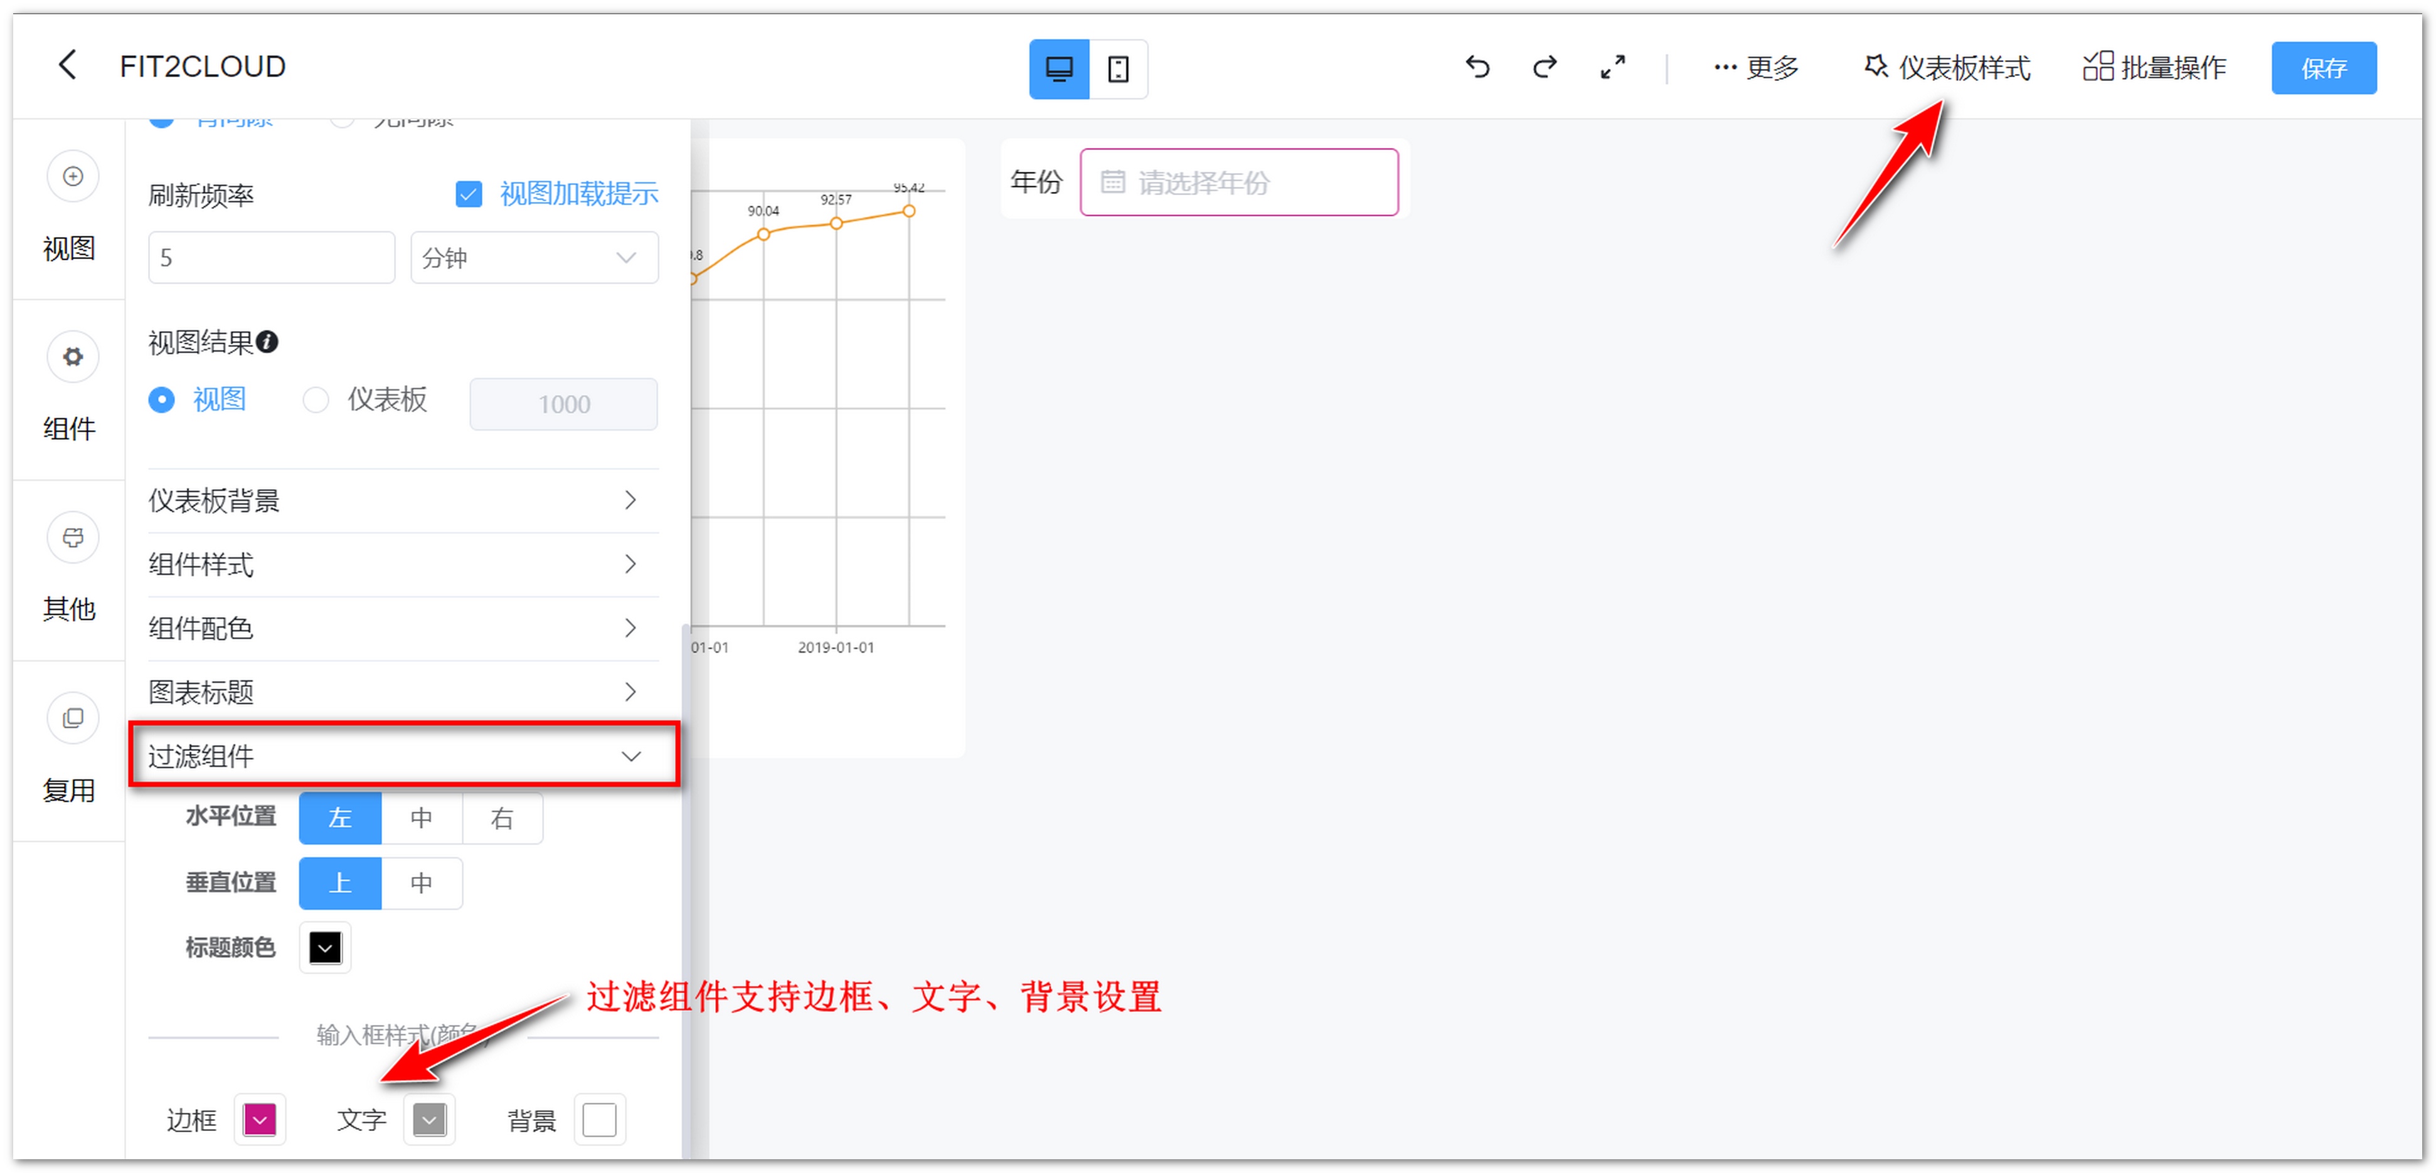Set vertical position to 上
2436x1173 pixels.
341,884
